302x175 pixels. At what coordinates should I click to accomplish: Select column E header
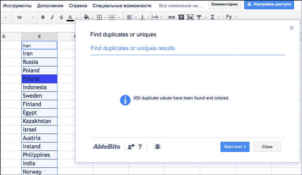pos(39,36)
